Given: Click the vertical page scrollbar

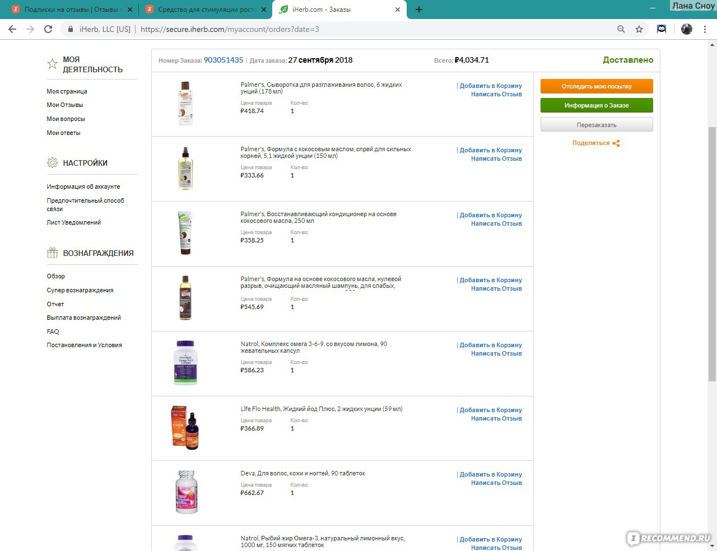Looking at the screenshot, I should pyautogui.click(x=712, y=254).
